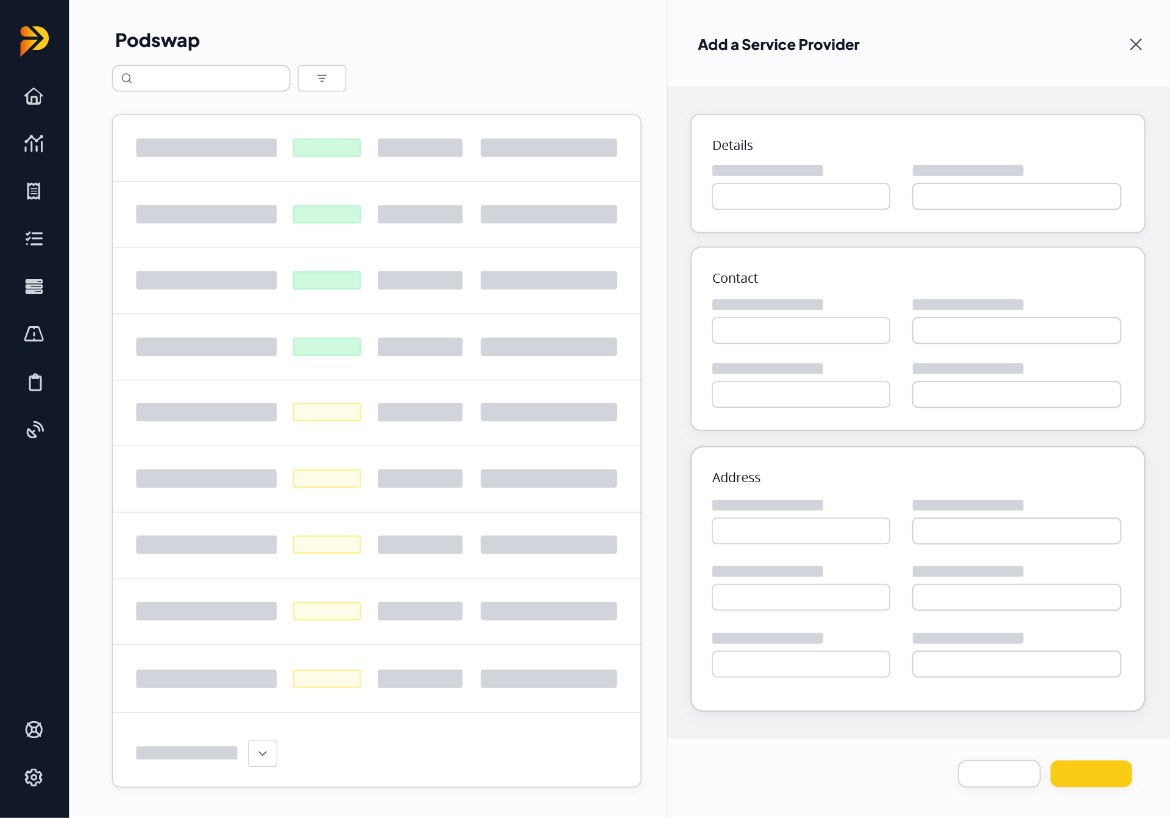Open the checklist tasks sidebar icon
Image resolution: width=1170 pixels, height=818 pixels.
34,239
